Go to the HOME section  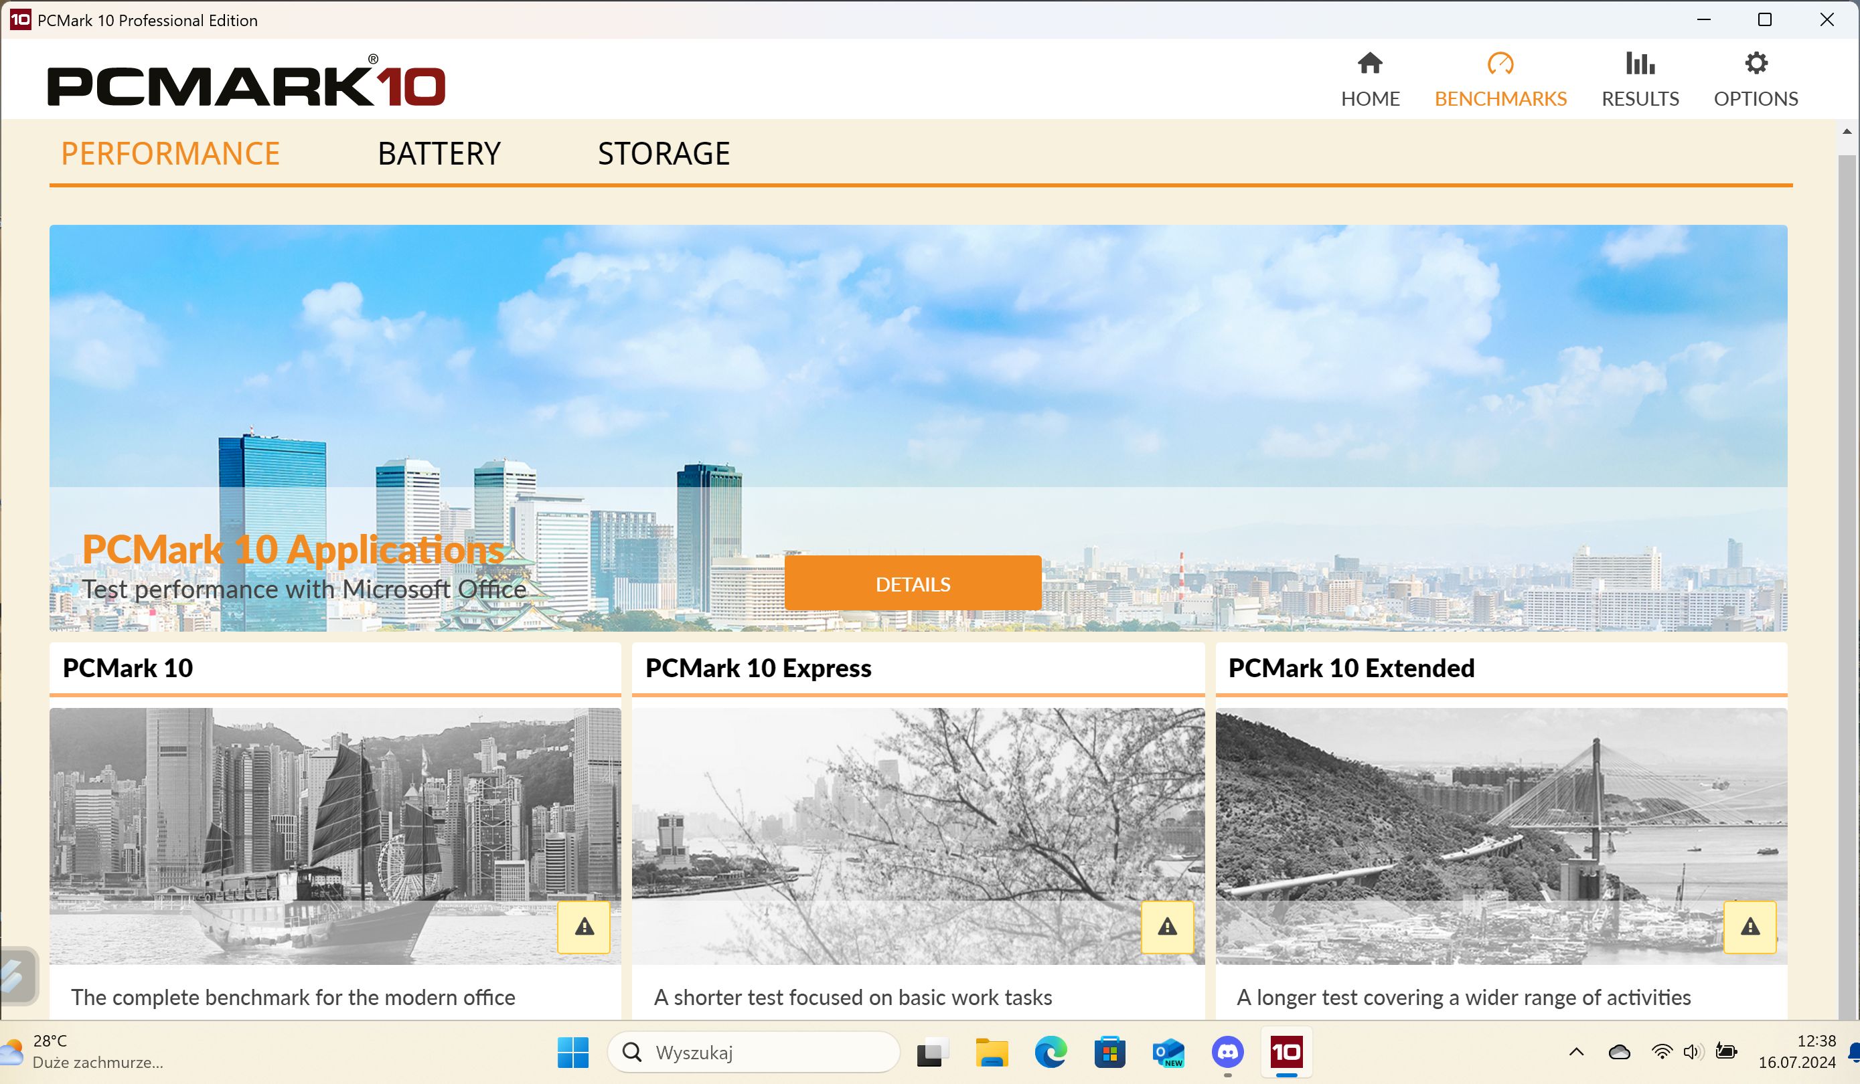click(x=1370, y=80)
